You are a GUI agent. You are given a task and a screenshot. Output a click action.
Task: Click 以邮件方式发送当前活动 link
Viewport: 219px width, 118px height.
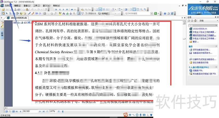[x=204, y=59]
